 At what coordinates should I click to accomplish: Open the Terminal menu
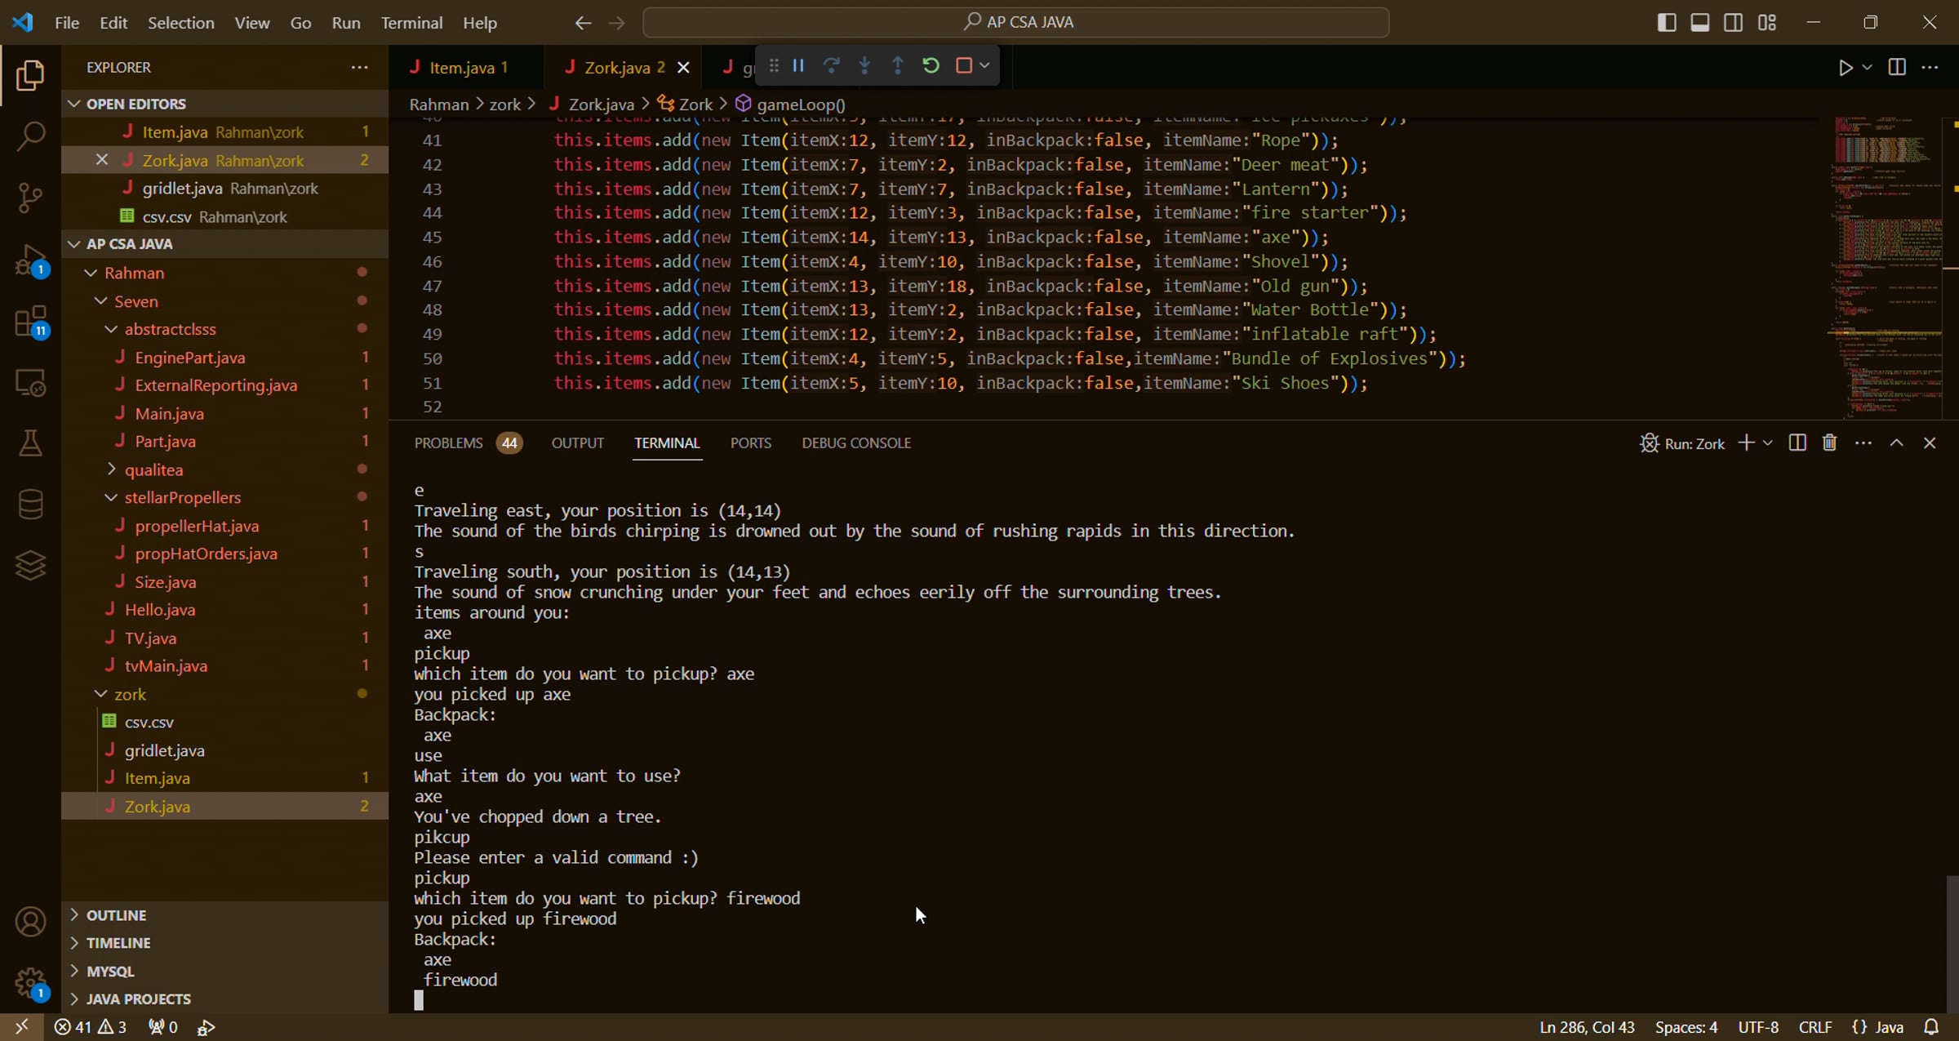411,23
